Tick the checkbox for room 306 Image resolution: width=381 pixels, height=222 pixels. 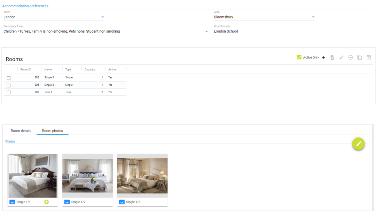(9, 85)
